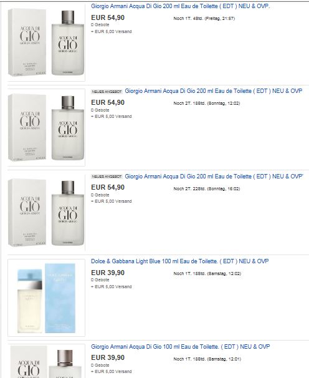Click perfume thumbnail of listing ending Sonntag 16:02
This screenshot has height=378, width=309.
click(46, 212)
